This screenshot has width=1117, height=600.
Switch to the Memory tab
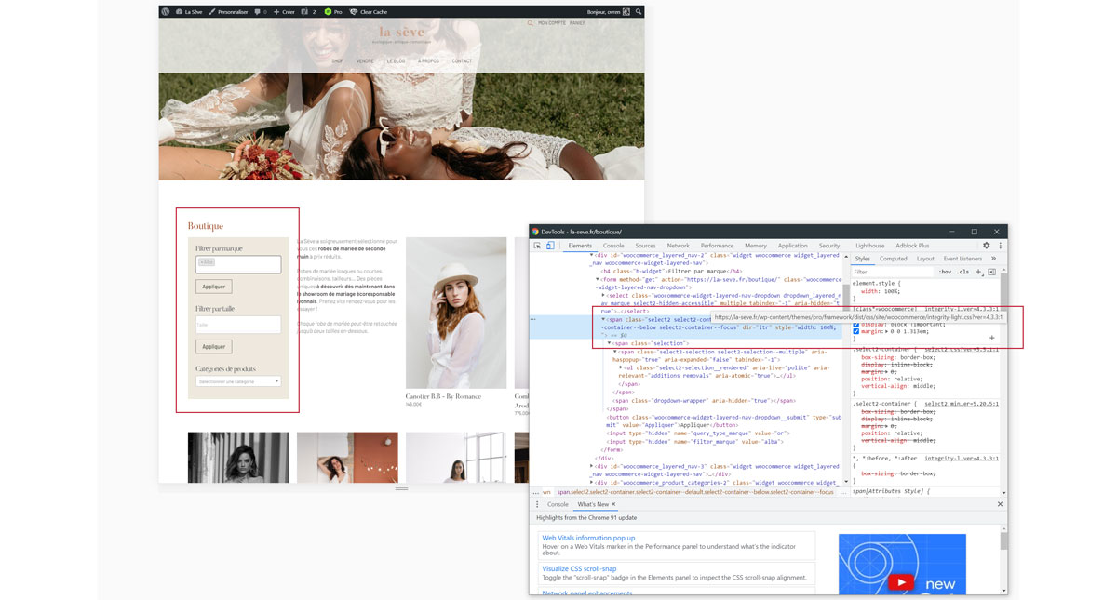(756, 246)
